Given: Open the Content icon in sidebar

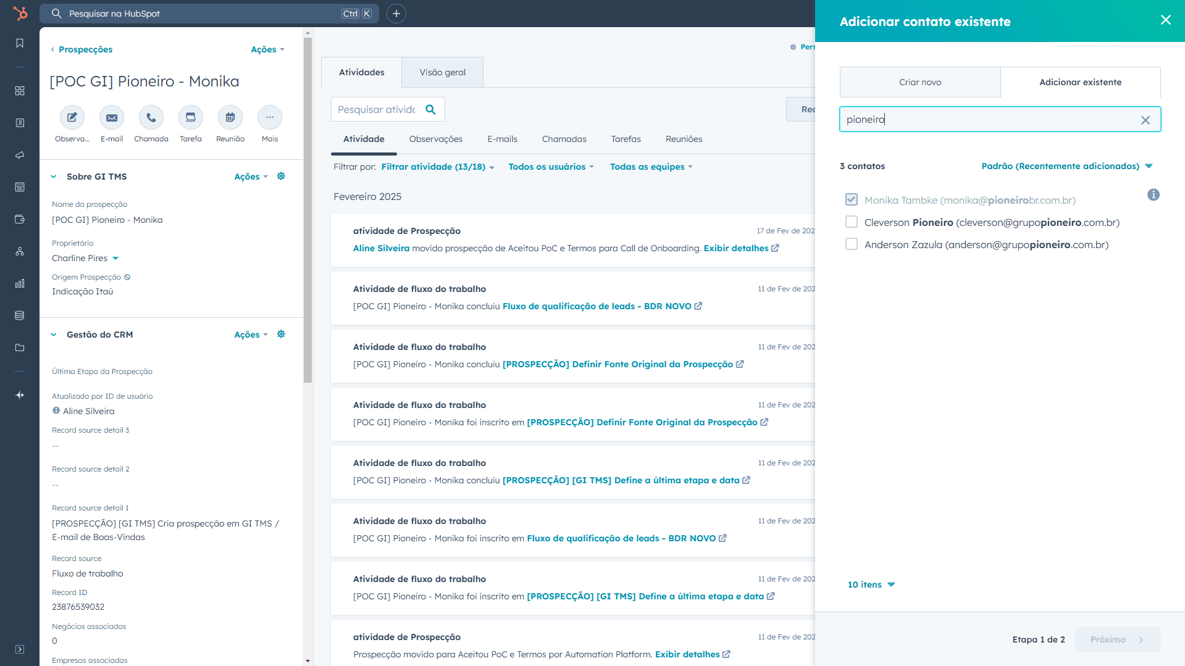Looking at the screenshot, I should pos(20,187).
